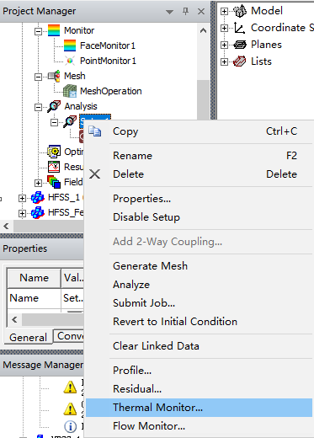Screen dimensions: 314x438
Task: Click the Planes icon in model tree
Action: pos(240,45)
